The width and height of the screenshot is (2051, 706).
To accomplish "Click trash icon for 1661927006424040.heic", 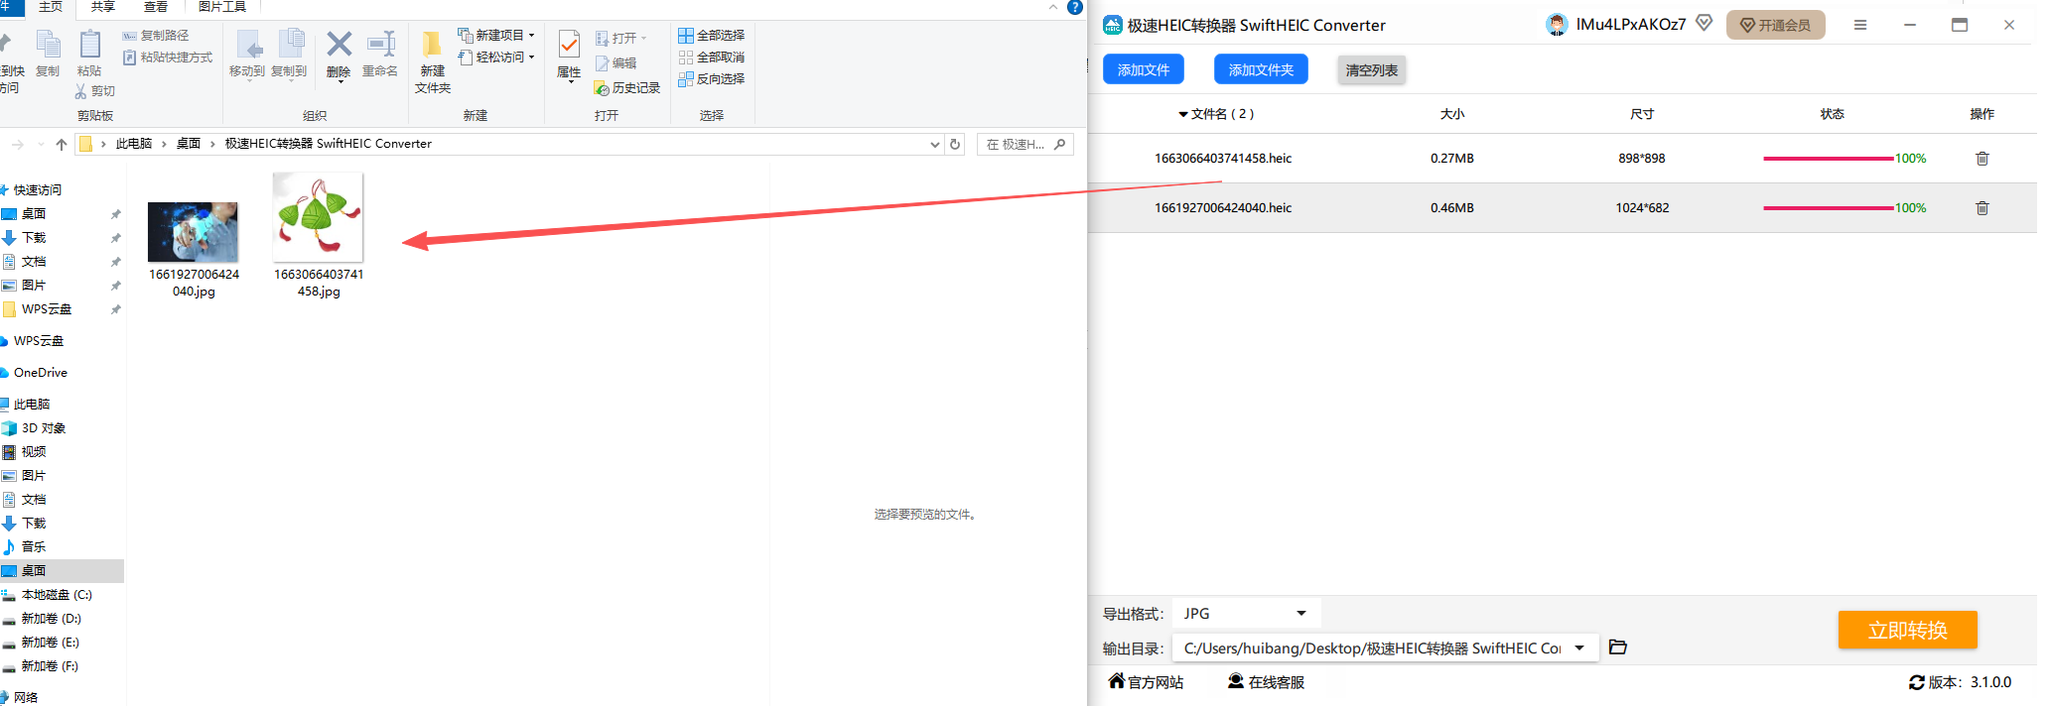I will [1982, 208].
